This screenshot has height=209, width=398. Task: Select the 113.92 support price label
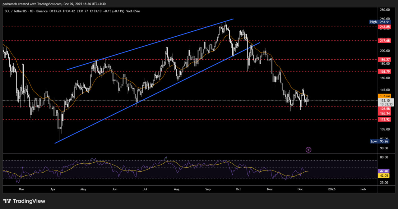pos(385,120)
